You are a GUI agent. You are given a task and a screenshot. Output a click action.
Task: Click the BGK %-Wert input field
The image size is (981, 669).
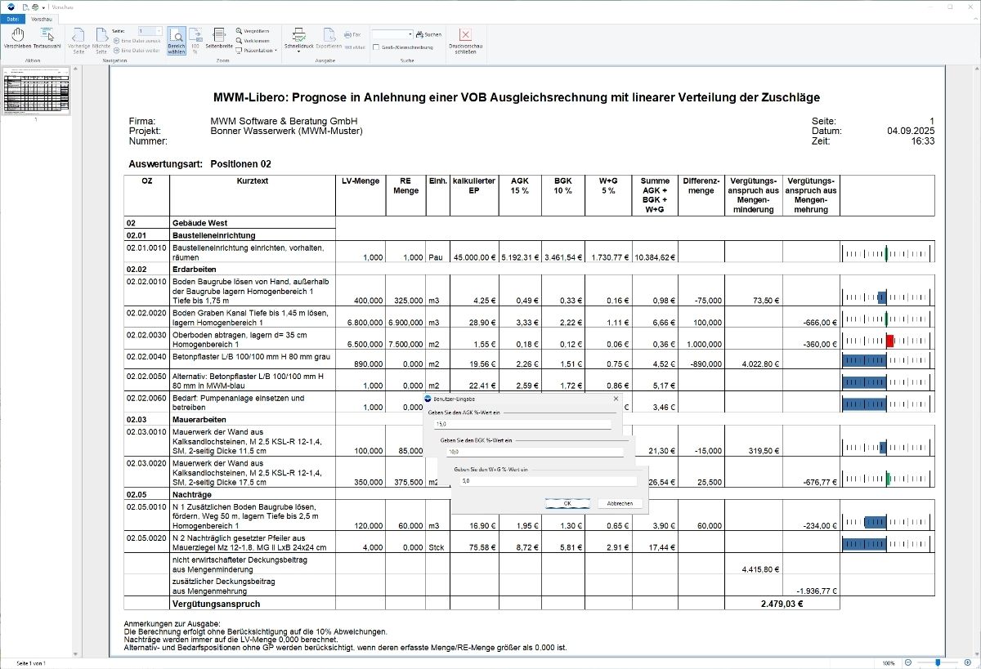point(534,452)
